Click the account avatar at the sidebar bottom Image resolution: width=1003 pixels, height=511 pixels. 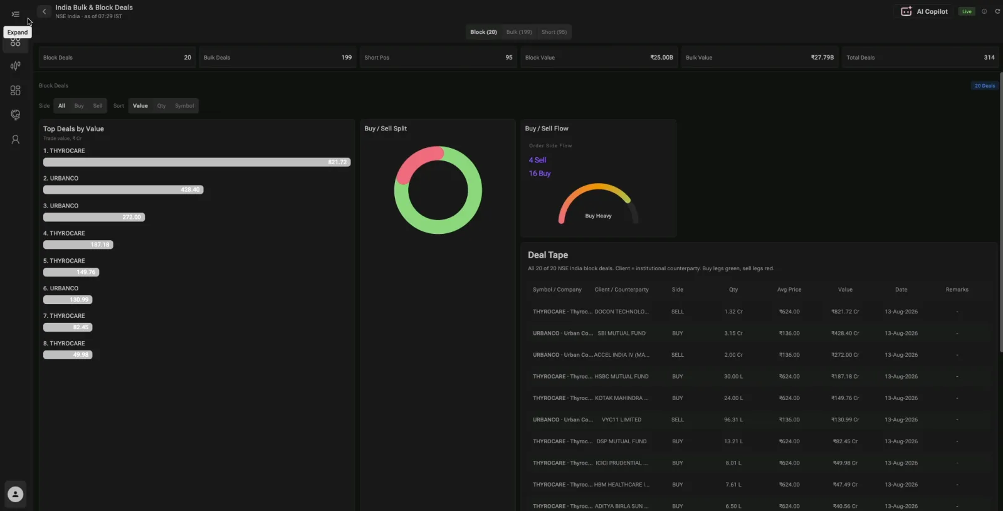coord(16,494)
